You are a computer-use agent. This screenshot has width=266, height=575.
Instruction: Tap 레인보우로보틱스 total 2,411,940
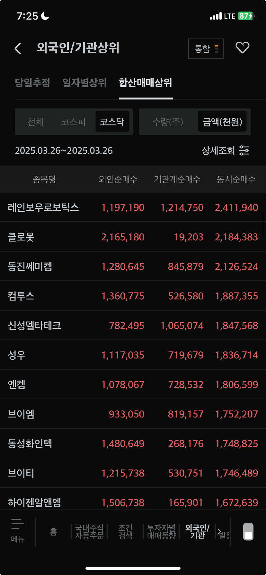[236, 208]
